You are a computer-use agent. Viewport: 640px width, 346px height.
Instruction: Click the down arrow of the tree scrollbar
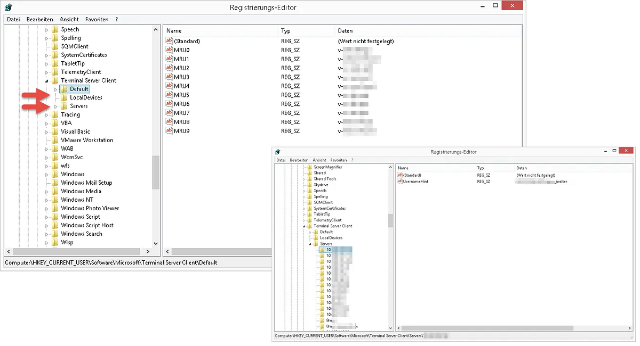pos(155,243)
